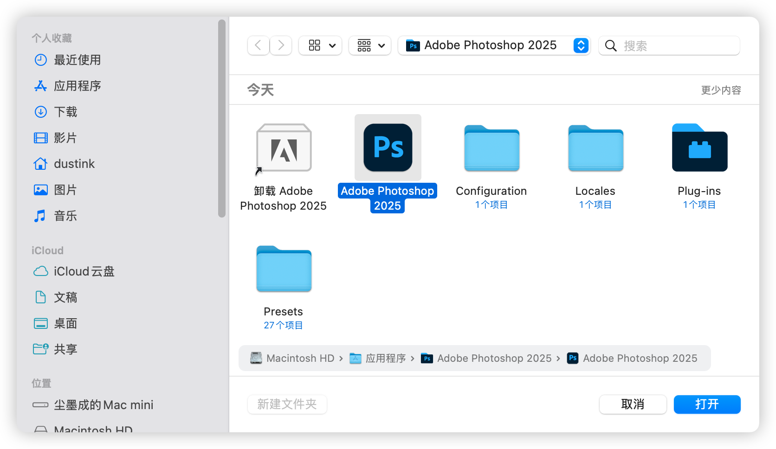Select the Presets folder

284,269
